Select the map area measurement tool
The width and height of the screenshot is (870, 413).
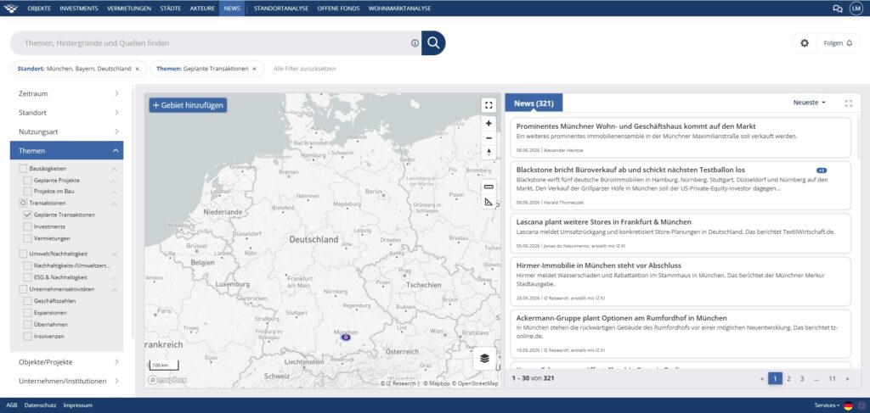[489, 202]
